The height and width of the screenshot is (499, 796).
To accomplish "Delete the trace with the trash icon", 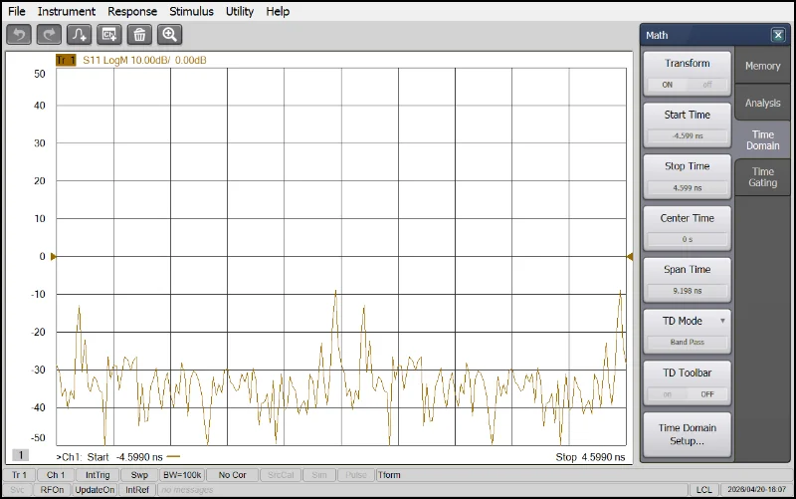I will click(x=139, y=35).
